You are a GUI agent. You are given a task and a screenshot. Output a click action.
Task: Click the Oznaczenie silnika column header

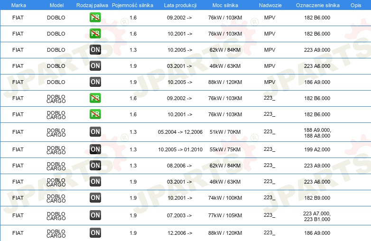pos(318,5)
